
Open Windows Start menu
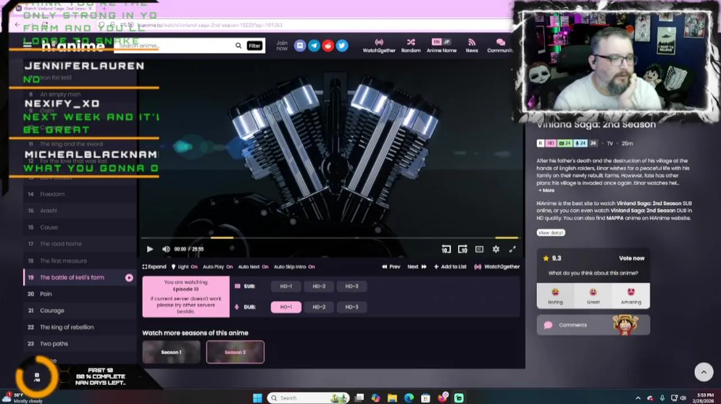coord(257,398)
